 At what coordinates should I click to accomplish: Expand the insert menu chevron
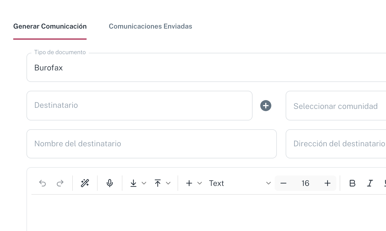coord(200,183)
